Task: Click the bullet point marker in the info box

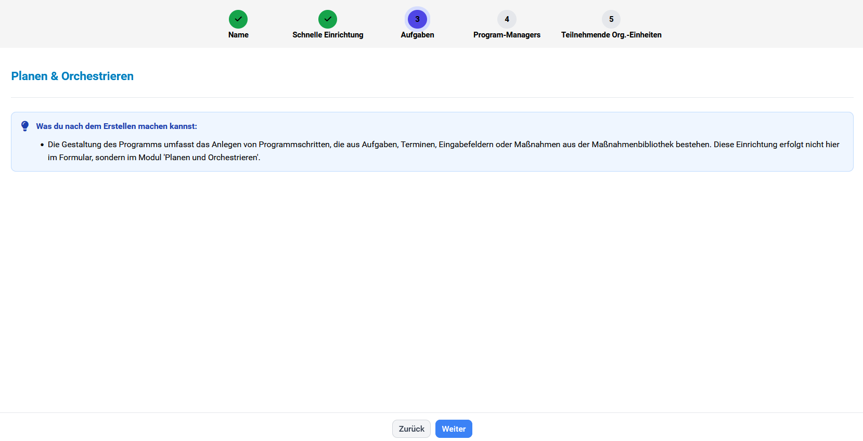Action: 42,145
